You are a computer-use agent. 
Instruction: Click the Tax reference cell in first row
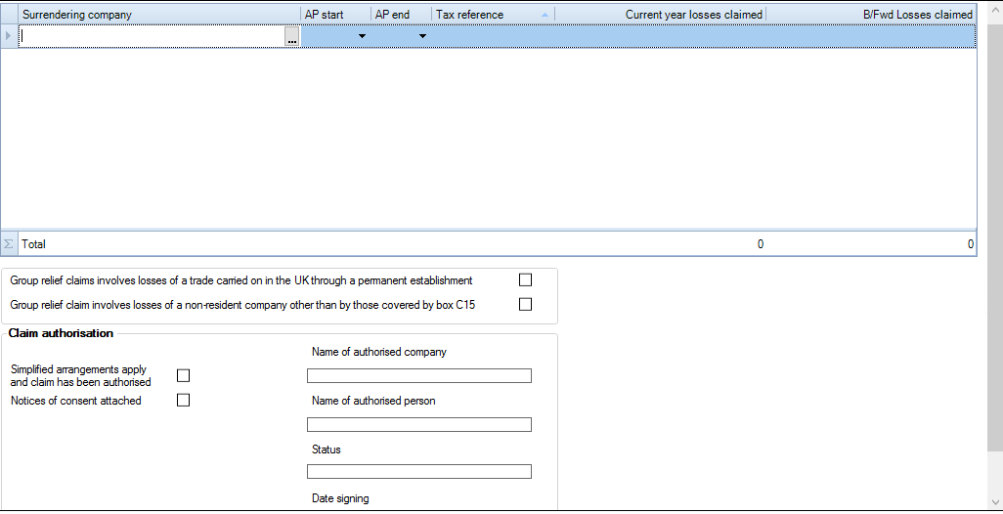pos(493,36)
